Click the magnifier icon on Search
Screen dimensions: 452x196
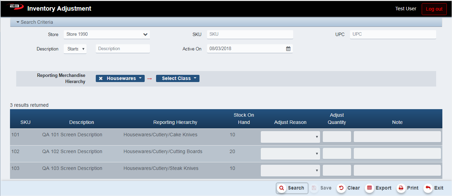(281, 188)
